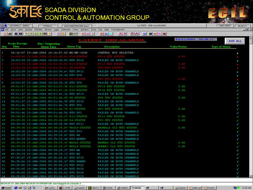Open the SwitchMonitor menu

[118, 30]
